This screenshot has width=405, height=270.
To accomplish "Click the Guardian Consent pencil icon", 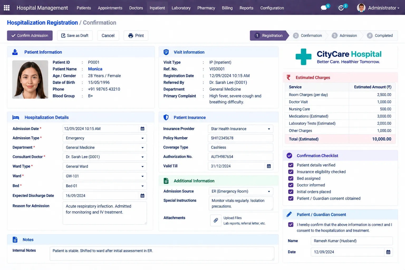I will pos(289,215).
